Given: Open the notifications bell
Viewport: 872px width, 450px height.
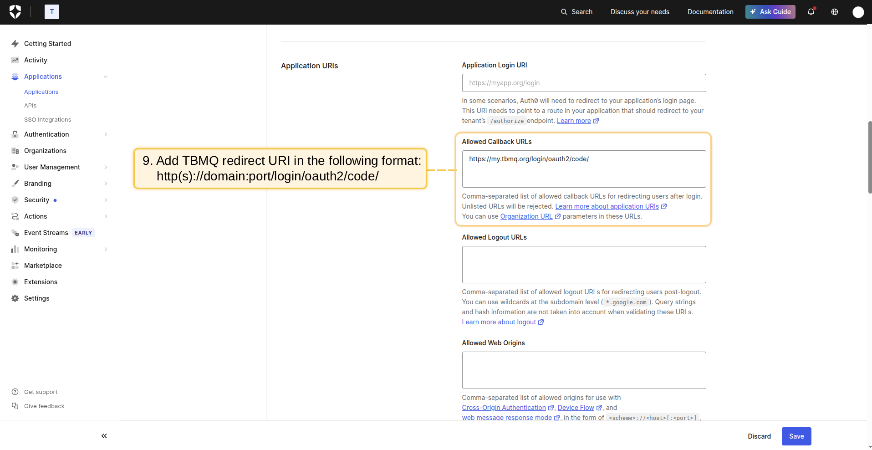Looking at the screenshot, I should pos(811,12).
